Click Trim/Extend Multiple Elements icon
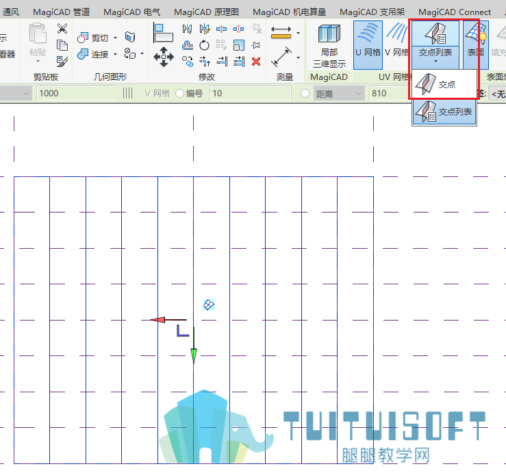The height and width of the screenshot is (475, 506). [x=239, y=62]
